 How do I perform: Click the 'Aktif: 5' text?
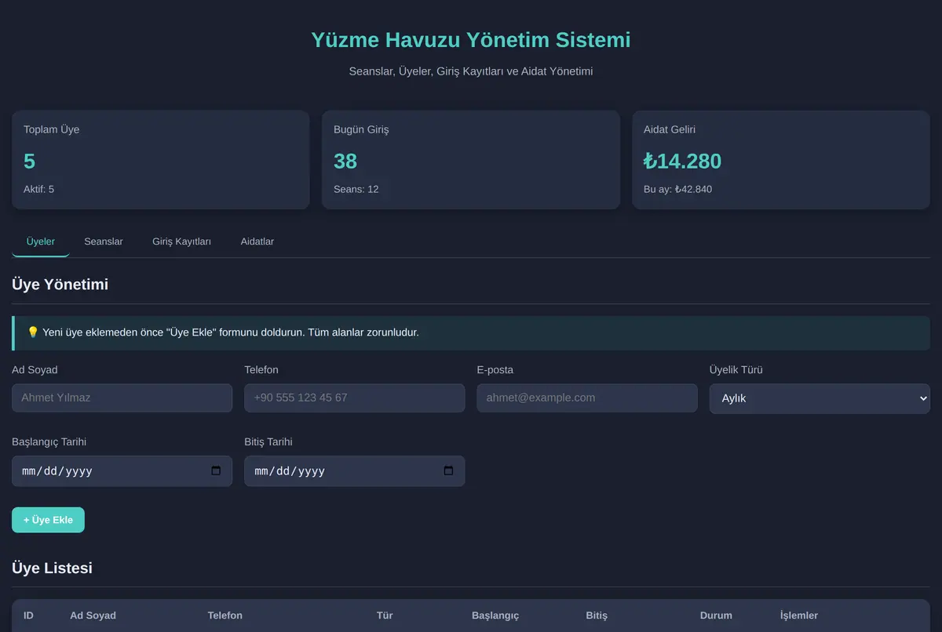click(38, 189)
